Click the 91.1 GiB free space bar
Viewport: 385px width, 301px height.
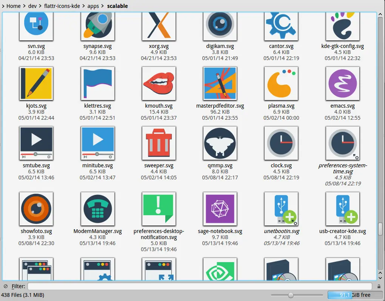pyautogui.click(x=355, y=295)
